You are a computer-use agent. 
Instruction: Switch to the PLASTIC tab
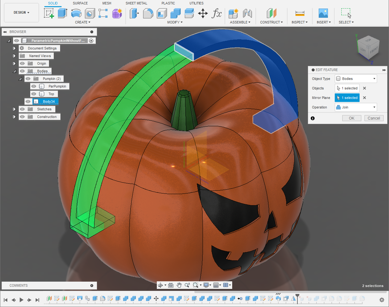(168, 3)
